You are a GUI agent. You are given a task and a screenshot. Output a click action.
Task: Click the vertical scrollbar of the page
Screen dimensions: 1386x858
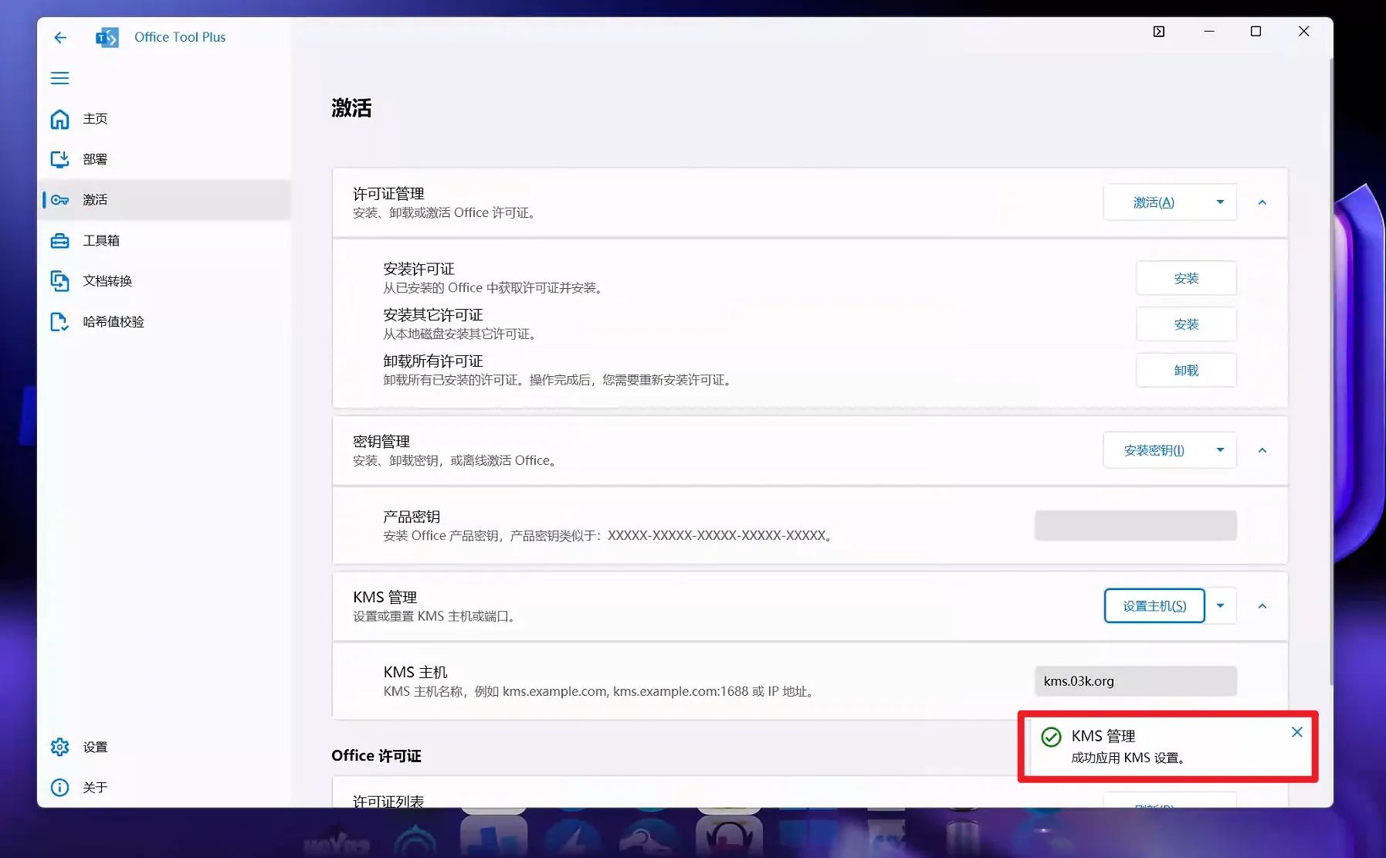[x=1330, y=371]
